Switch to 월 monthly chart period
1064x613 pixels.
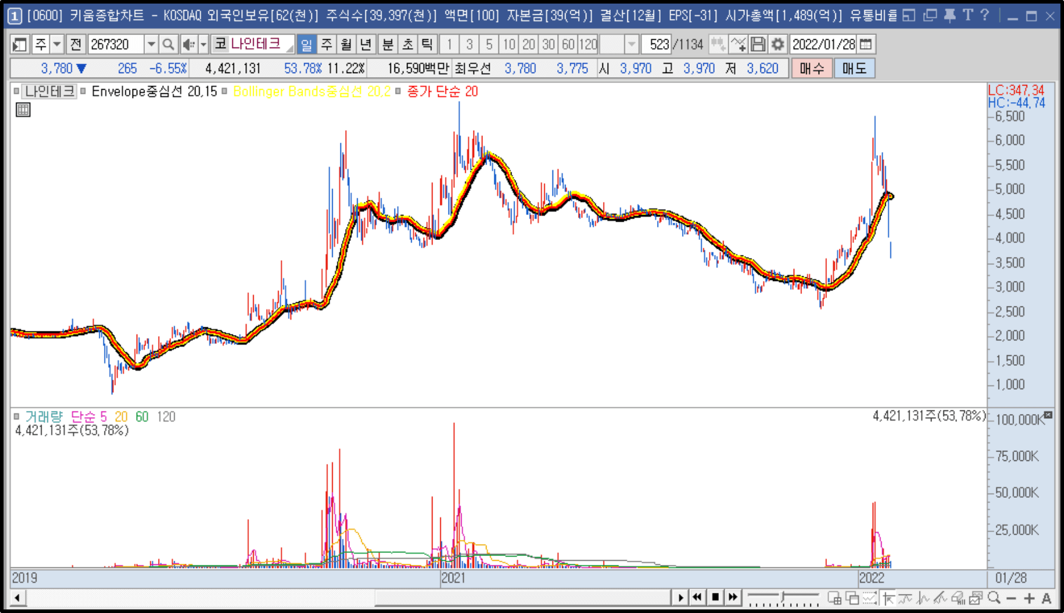click(346, 45)
